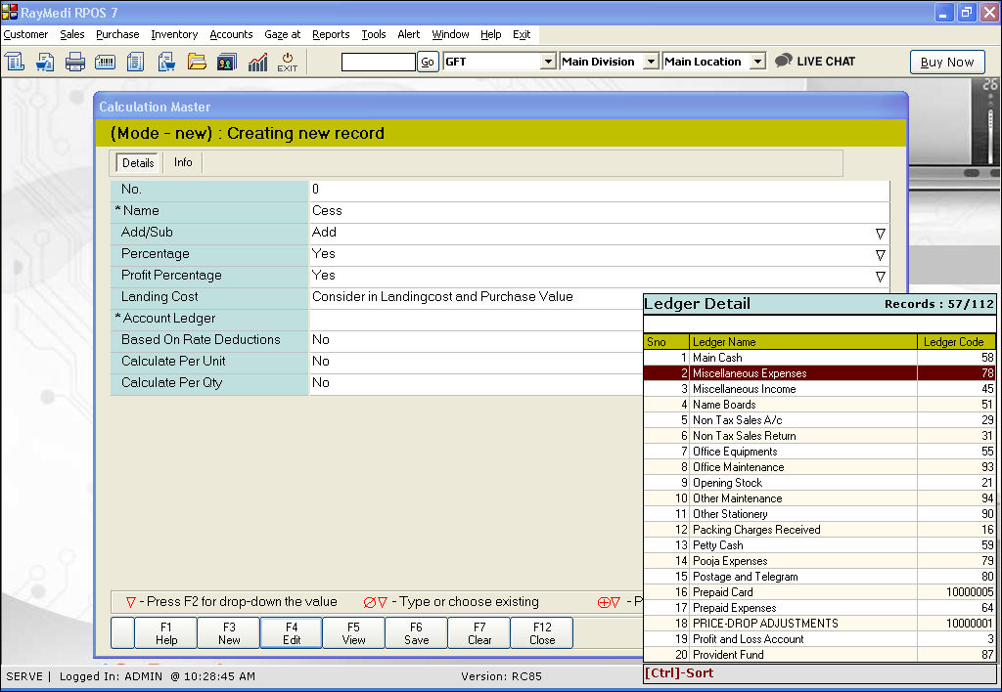The height and width of the screenshot is (692, 1002).
Task: Open the Profit Percentage dropdown arrow
Action: pyautogui.click(x=880, y=276)
